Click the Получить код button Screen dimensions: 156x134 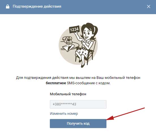coord(78,124)
